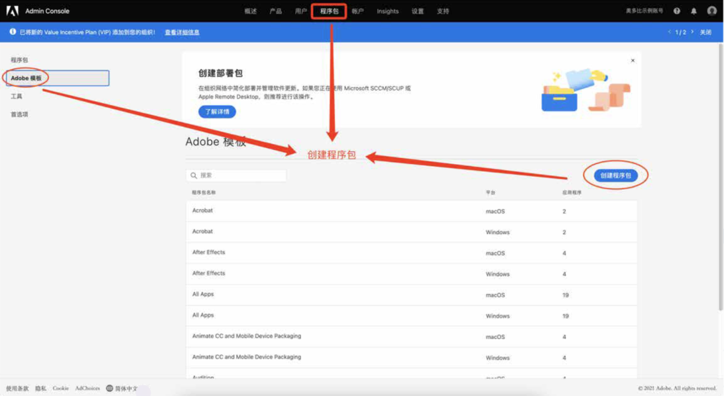Open the 帐户 tab
Viewport: 724px width, 396px height.
(357, 11)
